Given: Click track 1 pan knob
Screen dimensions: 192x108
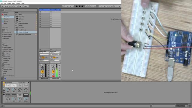Looking at the screenshot, I should click(42, 68).
